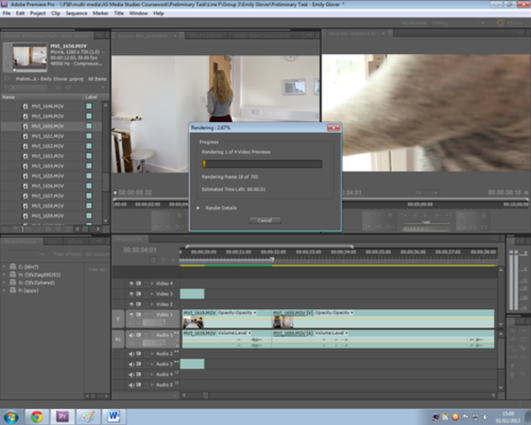Click the label color swatch for MVI_1655.MOV
Screen dimensions: 531x425
88,176
